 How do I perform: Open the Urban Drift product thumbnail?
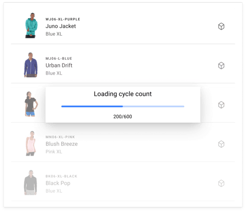[31, 65]
